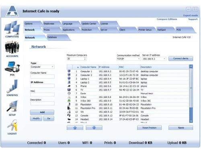Click the X-Box 360 green icon
The width and height of the screenshot is (201, 151).
tap(69, 101)
